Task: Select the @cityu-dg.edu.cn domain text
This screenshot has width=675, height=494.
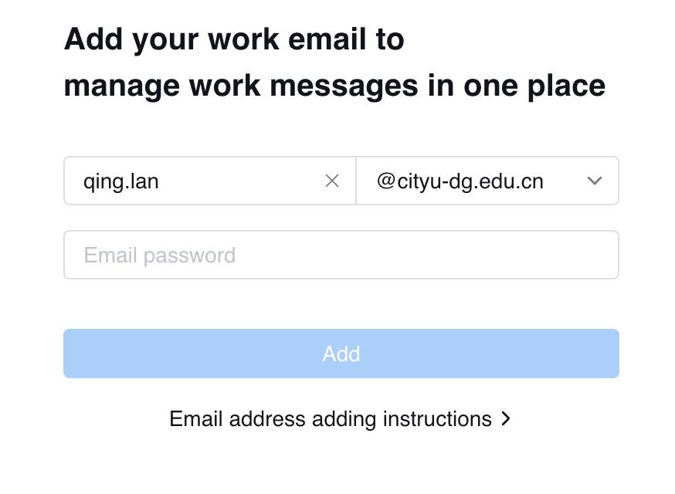Action: click(x=460, y=181)
